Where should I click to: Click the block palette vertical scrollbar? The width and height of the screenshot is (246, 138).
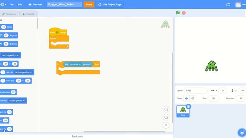[37, 23]
